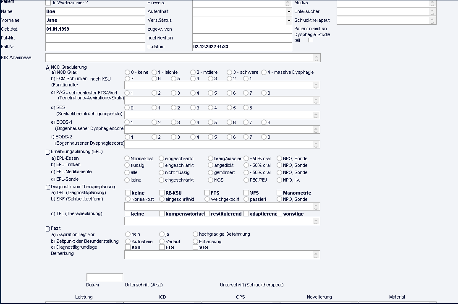Check 'restituierend' therapy planning option
Viewport: 458px width, 304px height.
click(x=207, y=214)
